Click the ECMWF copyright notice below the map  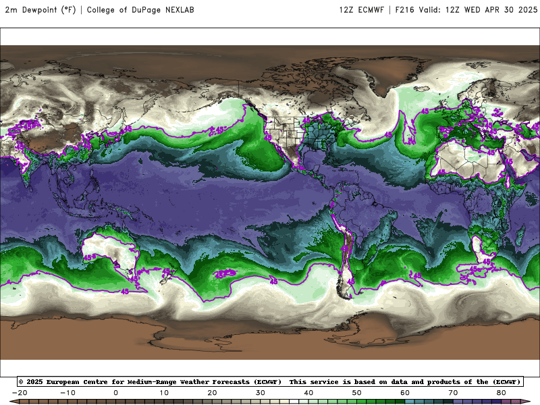[271, 381]
